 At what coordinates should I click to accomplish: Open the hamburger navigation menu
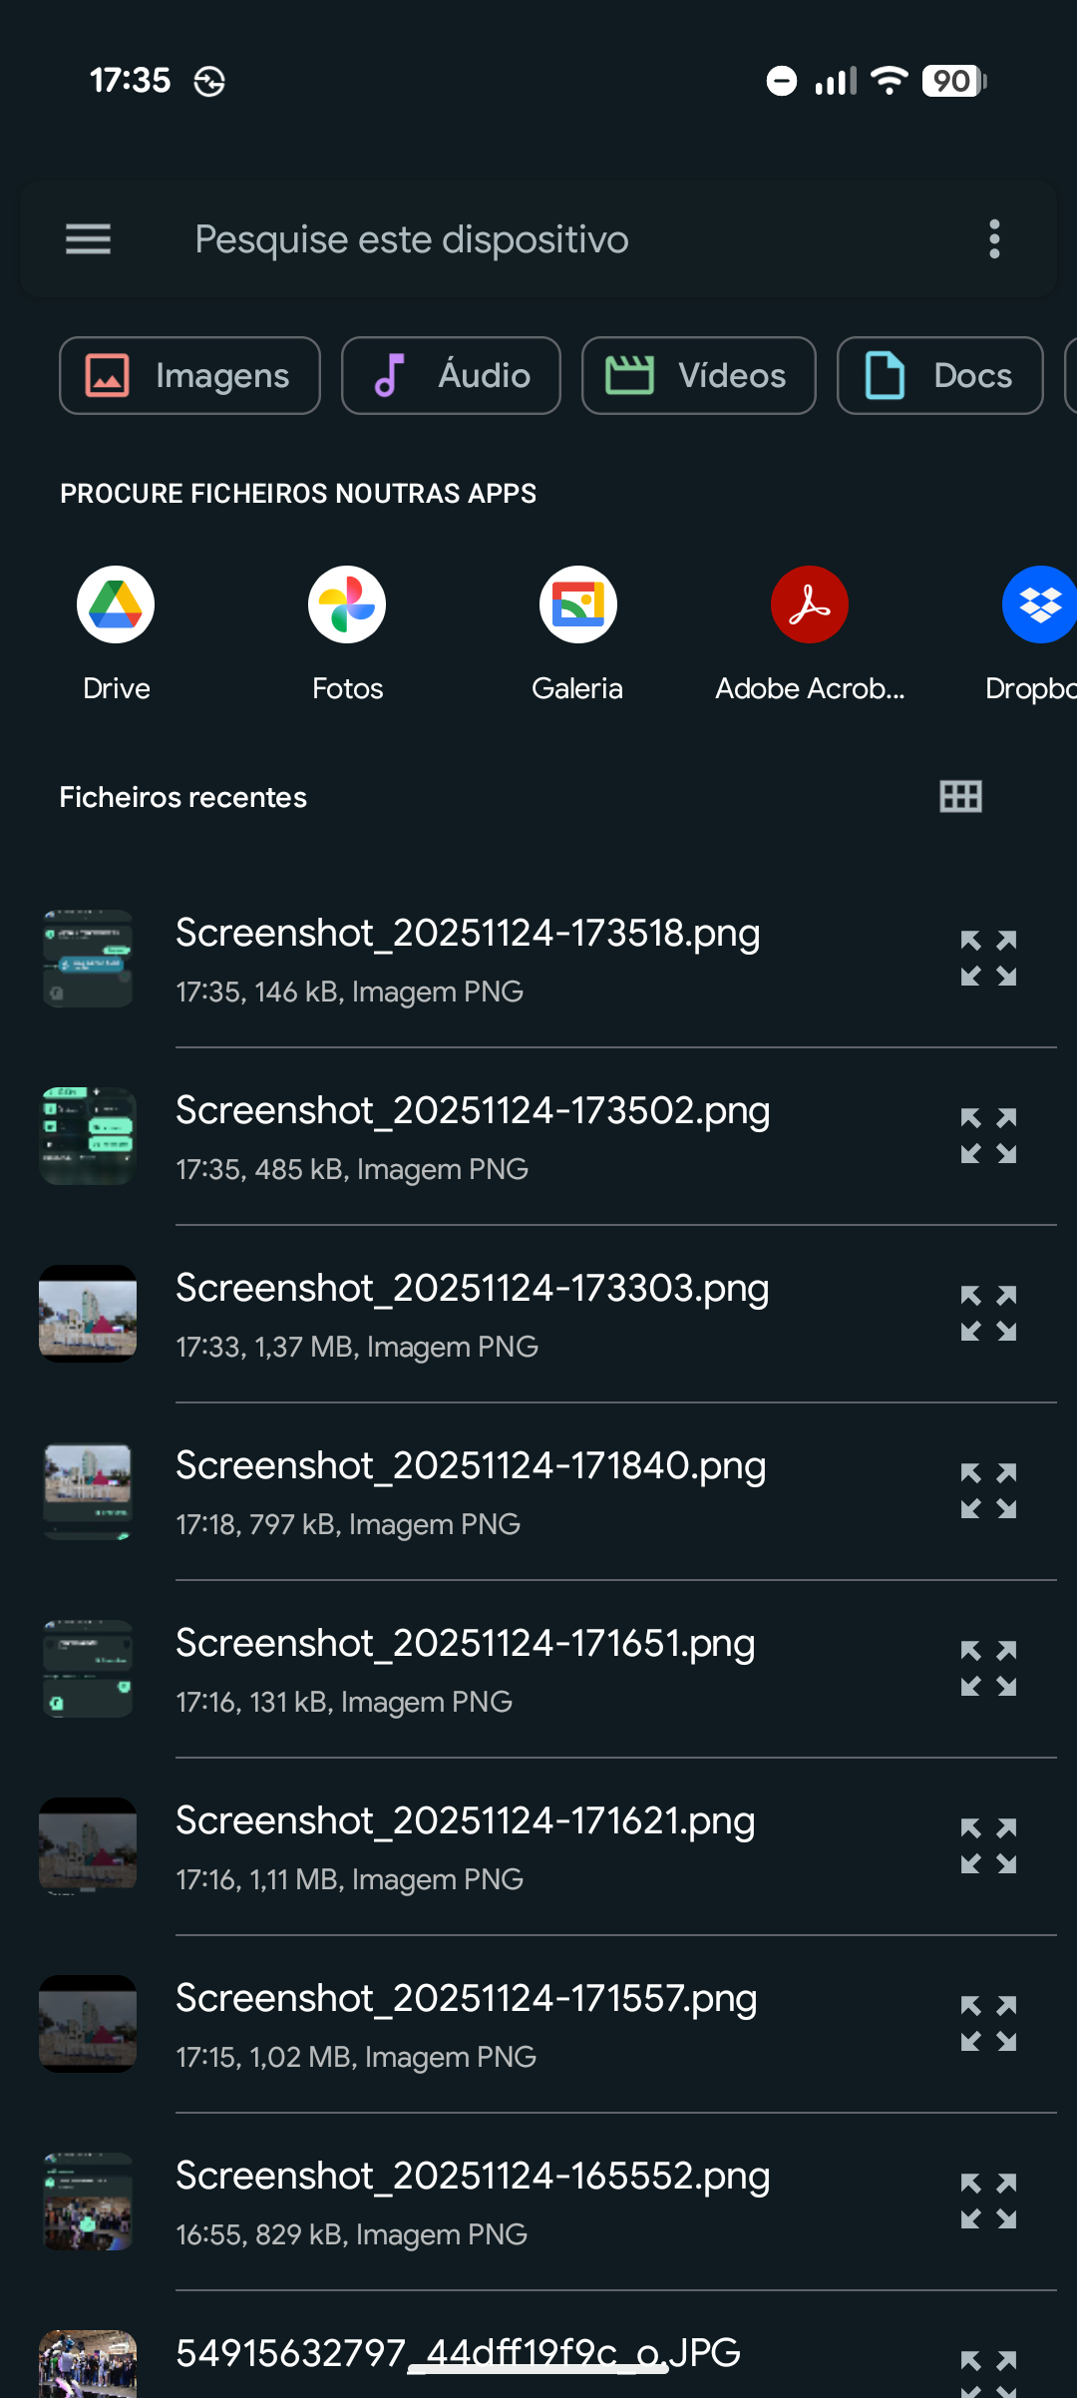point(88,239)
